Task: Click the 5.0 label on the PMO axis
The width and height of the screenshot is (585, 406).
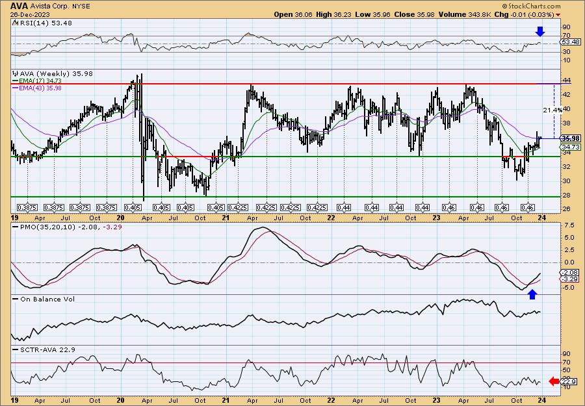Action: tap(569, 237)
